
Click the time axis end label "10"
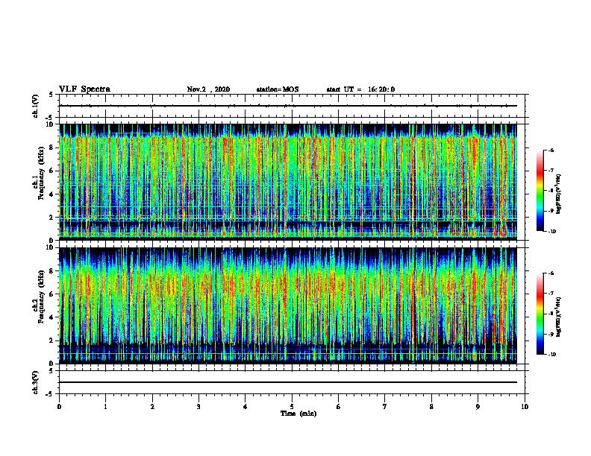(x=525, y=407)
